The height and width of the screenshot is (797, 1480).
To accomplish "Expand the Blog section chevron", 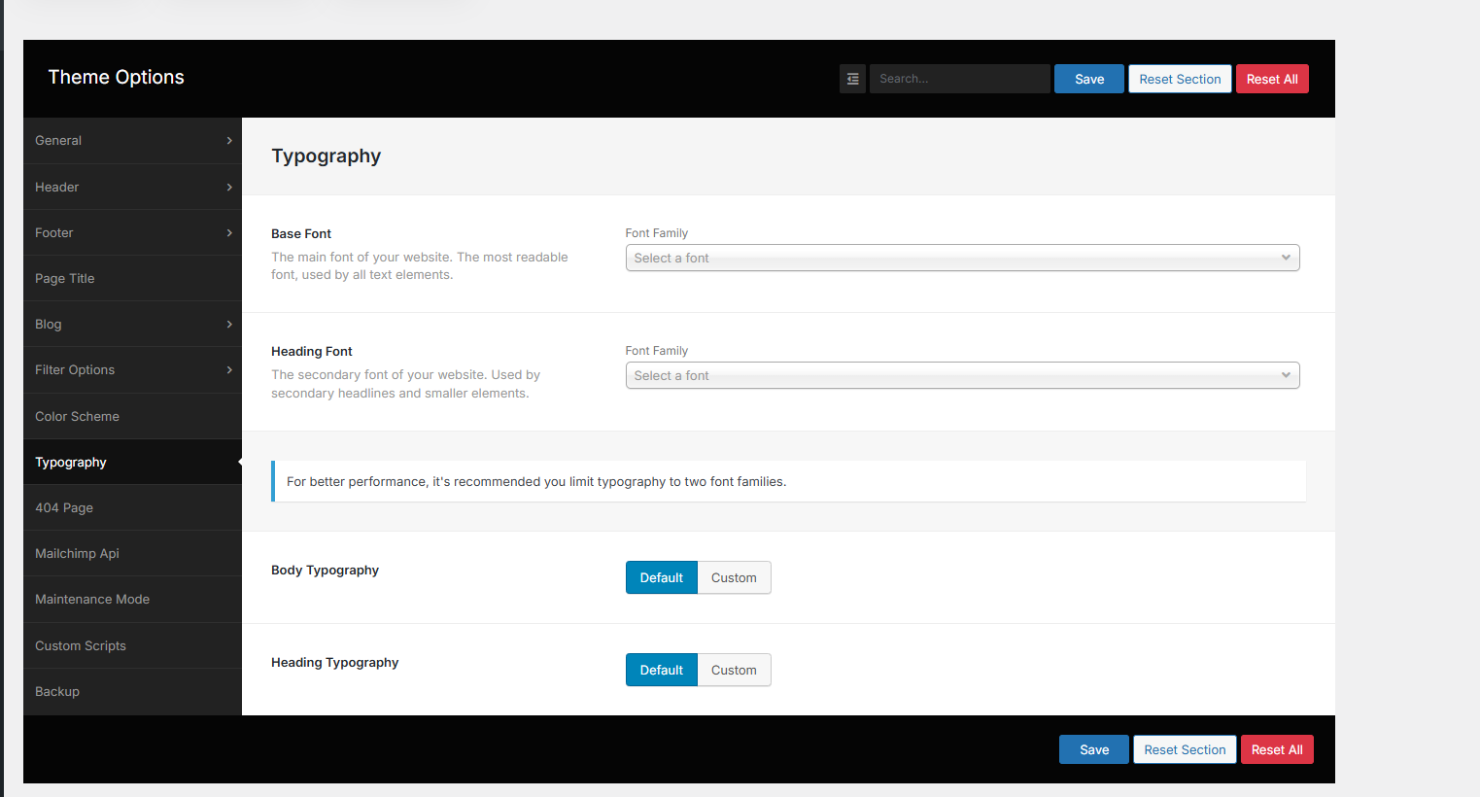I will (229, 325).
